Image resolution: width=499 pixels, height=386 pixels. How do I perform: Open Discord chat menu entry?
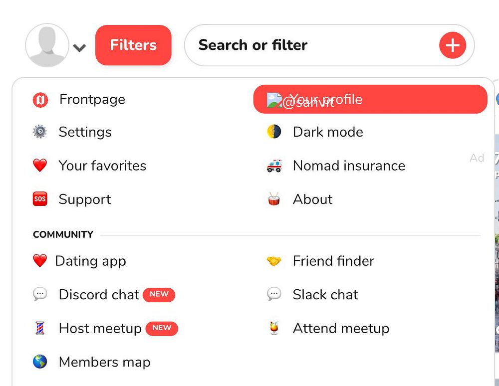tap(99, 295)
